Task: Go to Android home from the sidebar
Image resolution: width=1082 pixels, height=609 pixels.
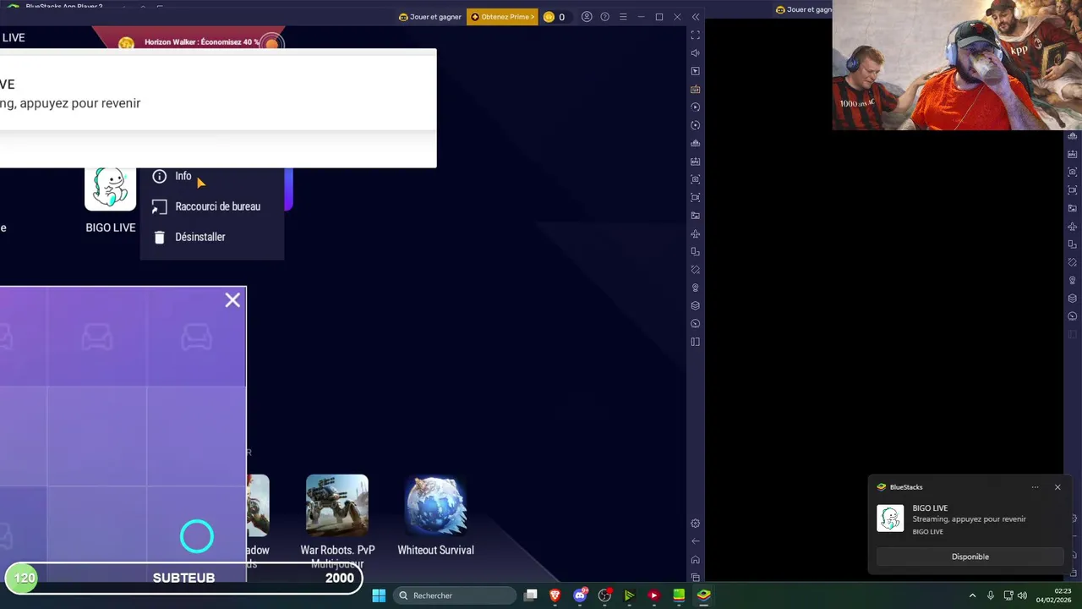Action: click(x=695, y=559)
